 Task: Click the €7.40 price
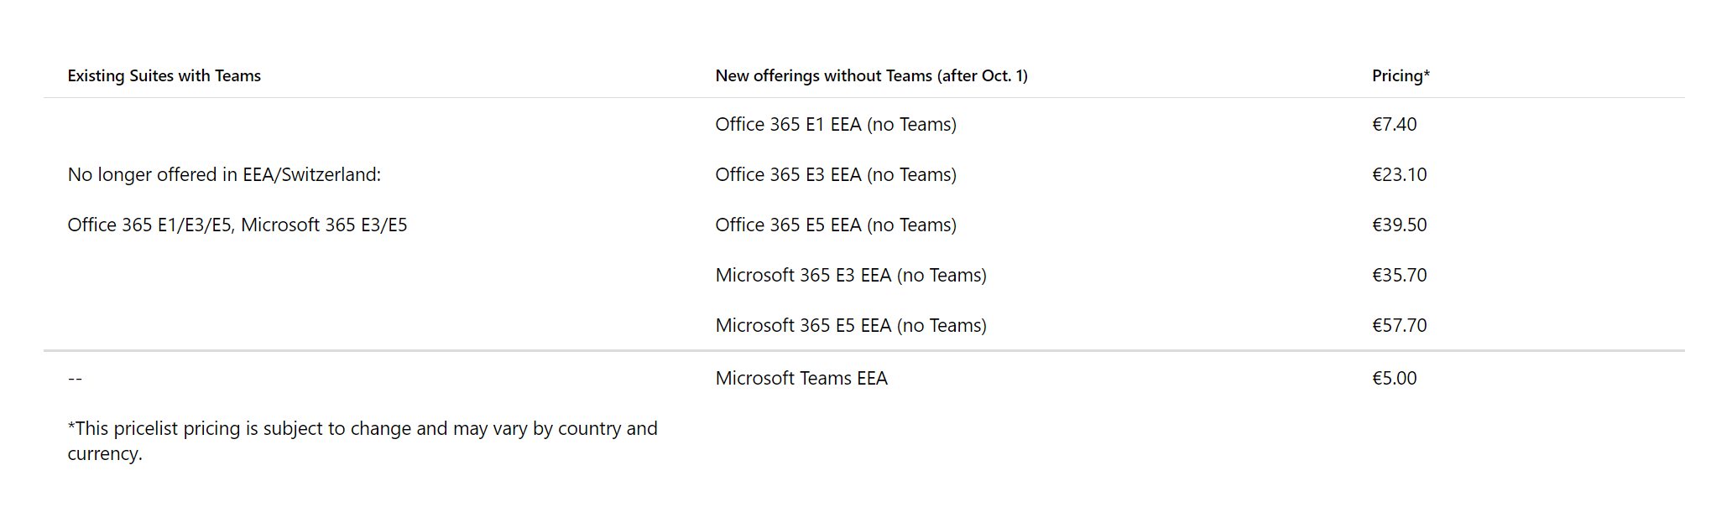point(1394,124)
